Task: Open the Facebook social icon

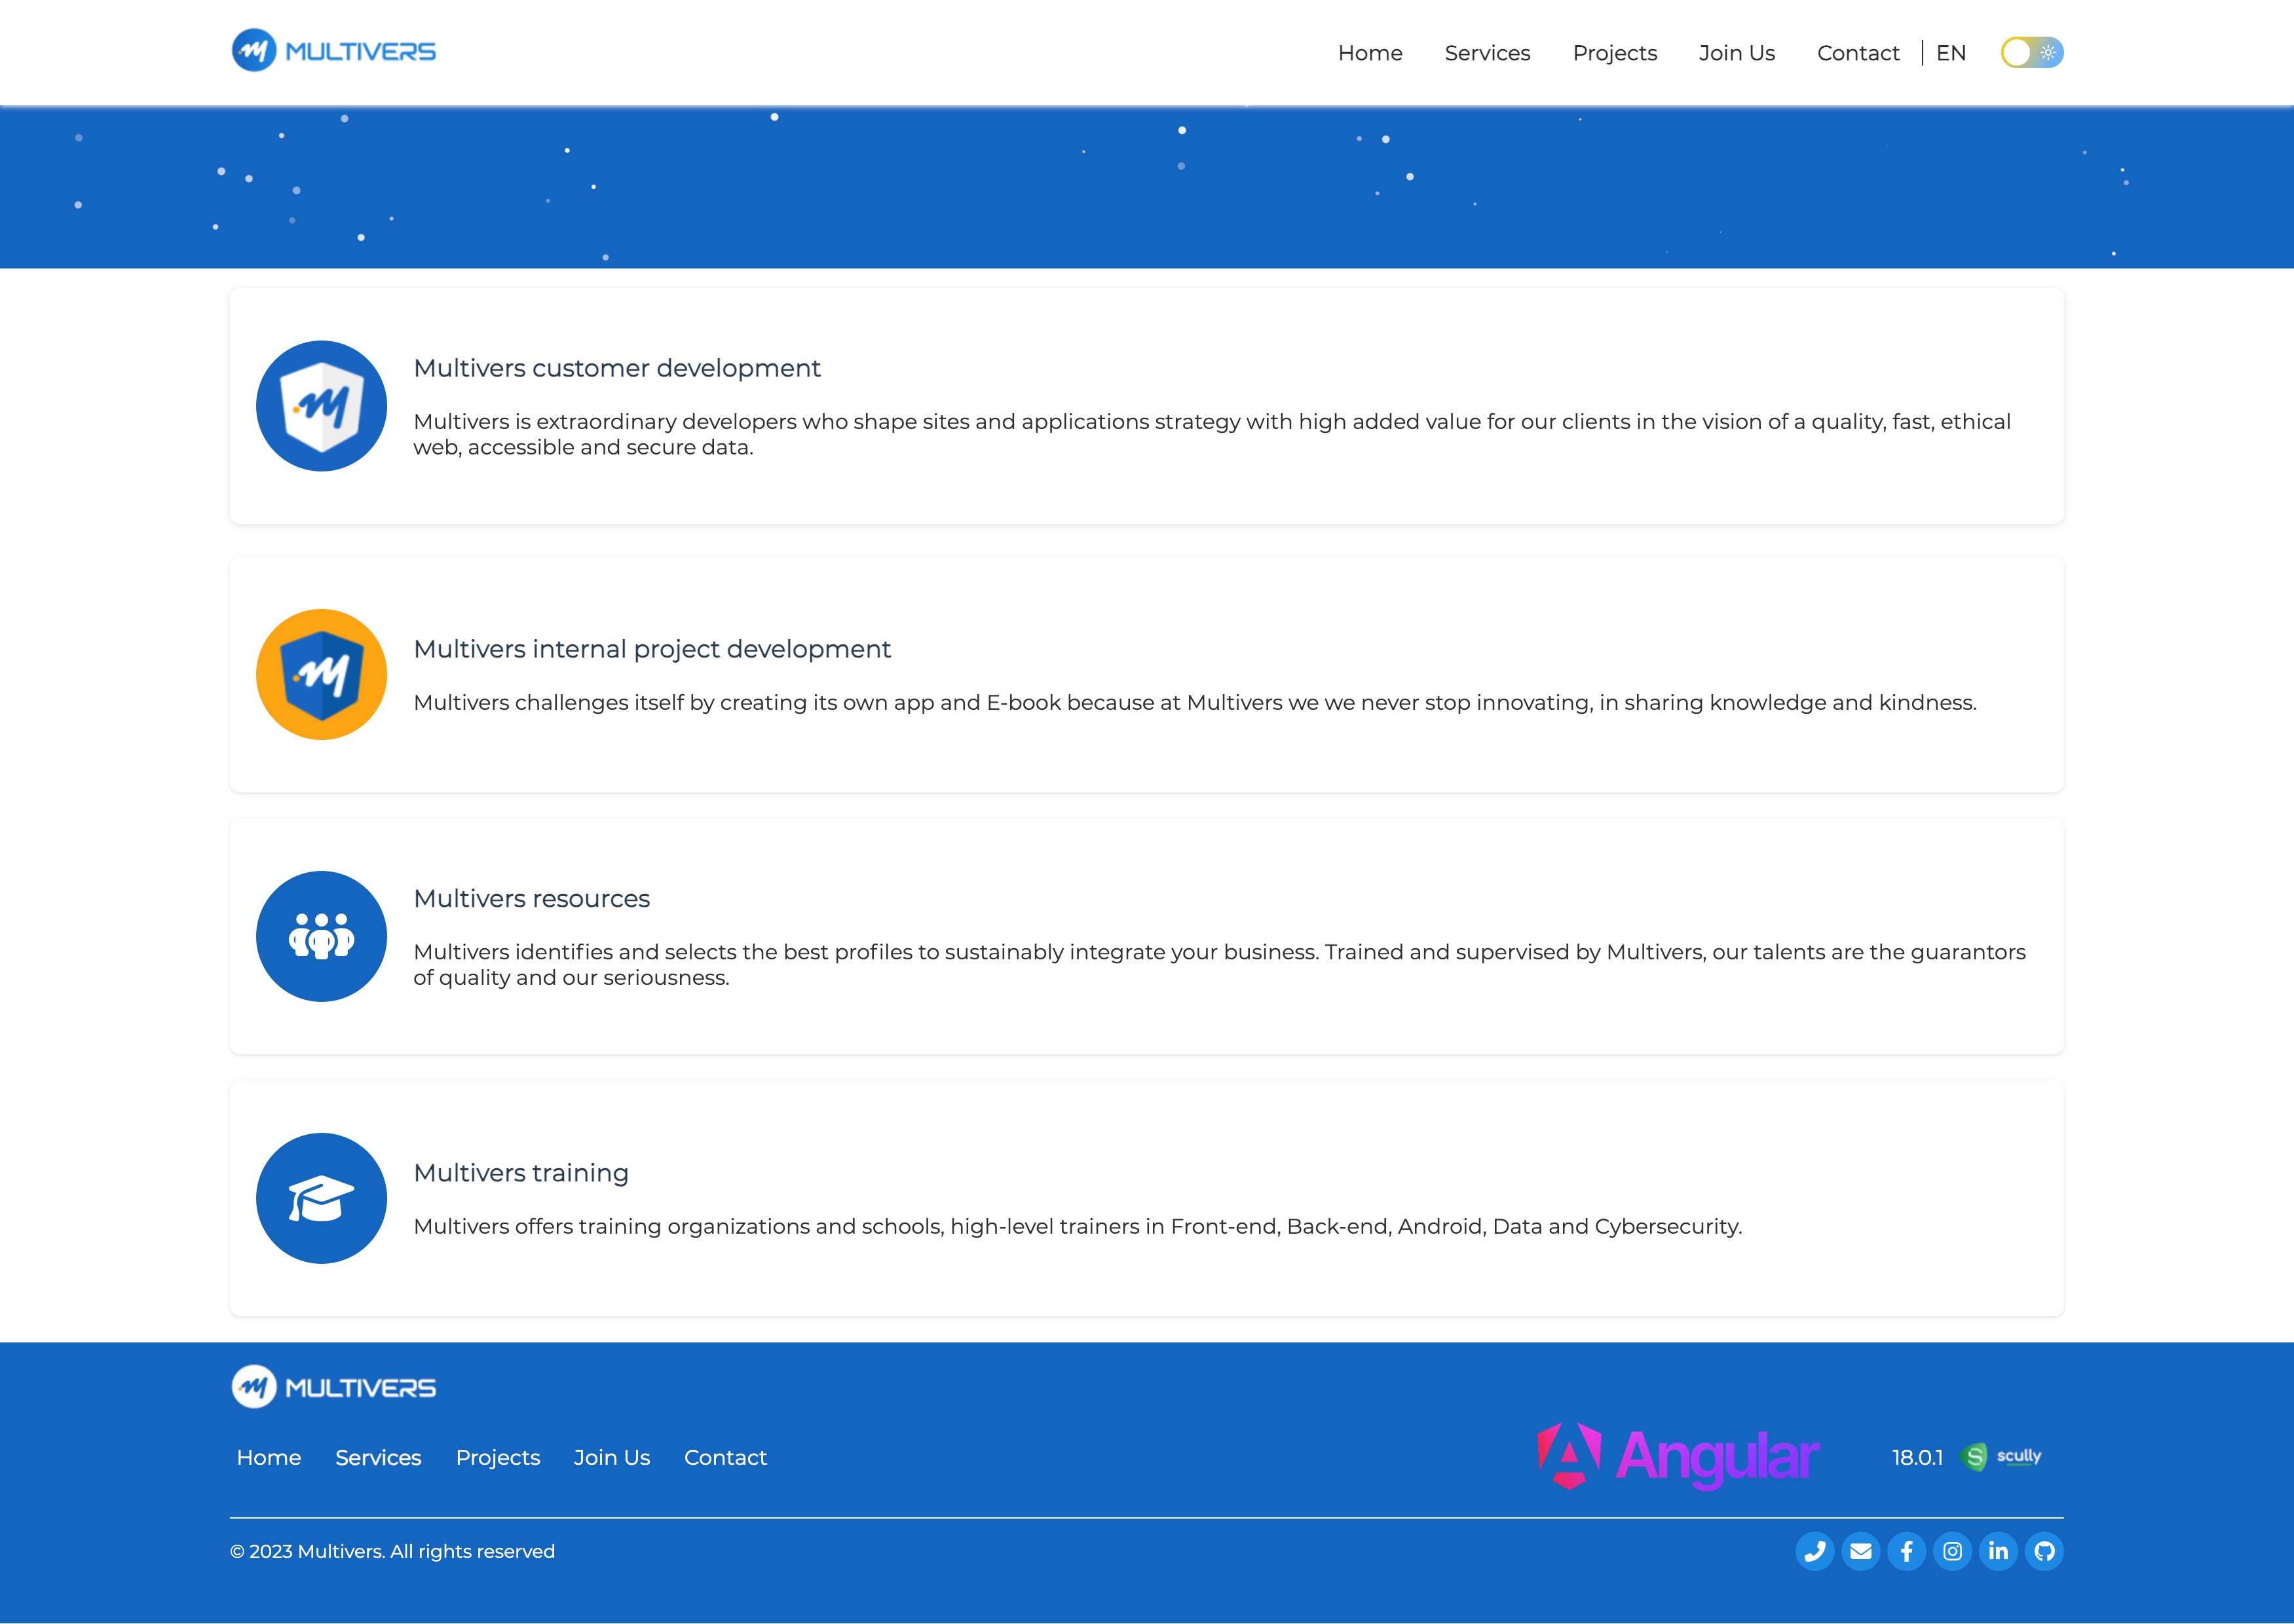Action: click(1907, 1551)
